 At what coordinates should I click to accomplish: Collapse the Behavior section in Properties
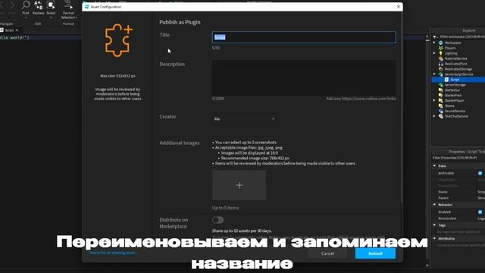coord(434,205)
